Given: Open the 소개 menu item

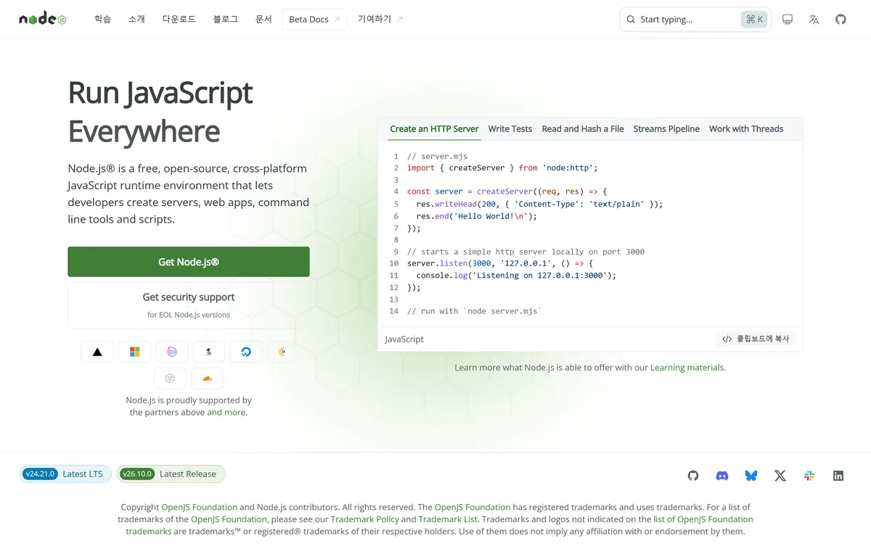Looking at the screenshot, I should [136, 20].
